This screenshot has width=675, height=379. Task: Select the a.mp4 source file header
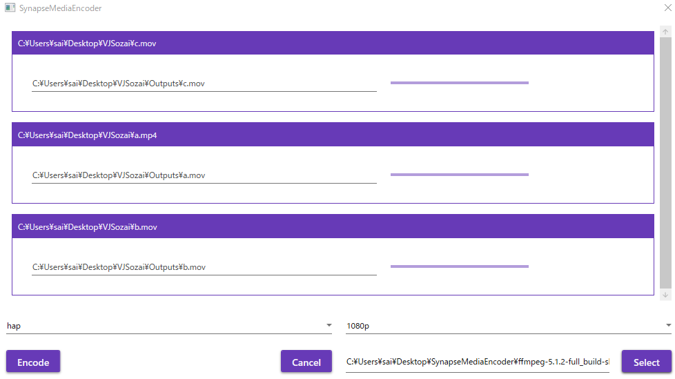333,135
